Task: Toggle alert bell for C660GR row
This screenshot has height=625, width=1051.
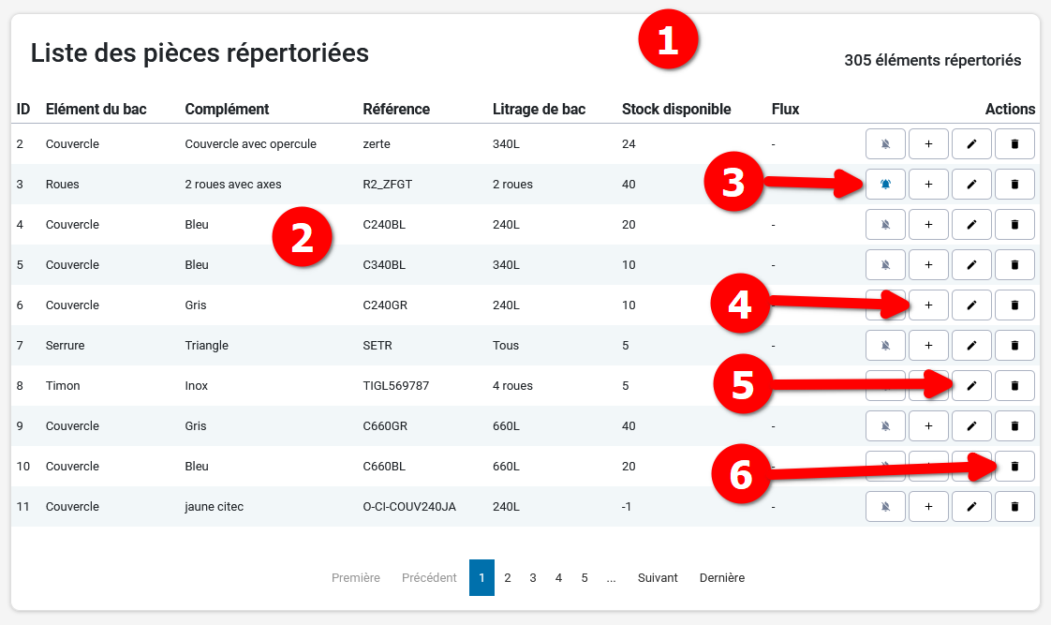Action: click(885, 426)
